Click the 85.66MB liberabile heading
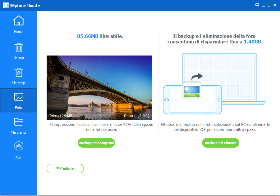280x196 pixels. tap(100, 36)
